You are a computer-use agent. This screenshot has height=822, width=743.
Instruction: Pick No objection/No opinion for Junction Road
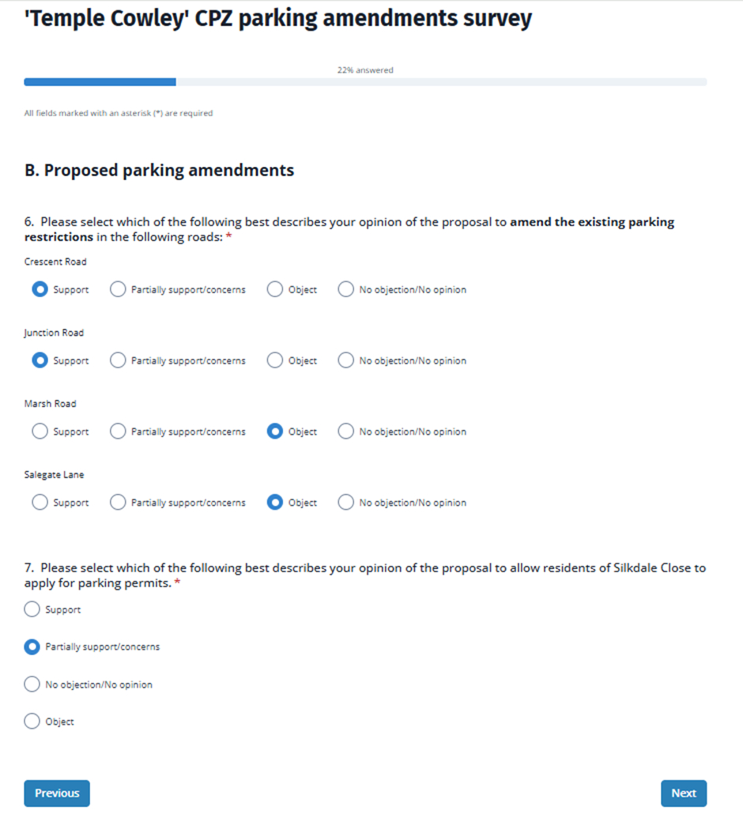345,360
